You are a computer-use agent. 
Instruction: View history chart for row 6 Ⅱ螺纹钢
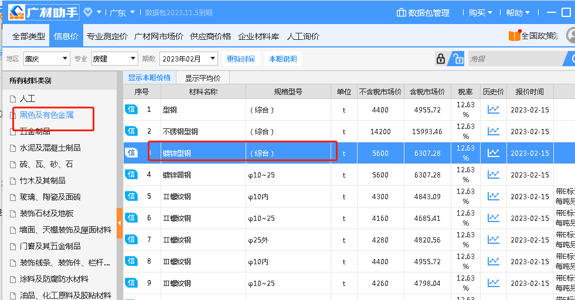point(493,218)
